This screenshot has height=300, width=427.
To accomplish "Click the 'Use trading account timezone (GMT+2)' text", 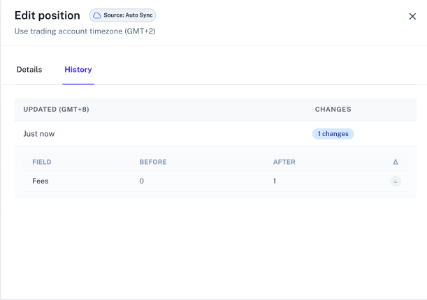I will 85,31.
